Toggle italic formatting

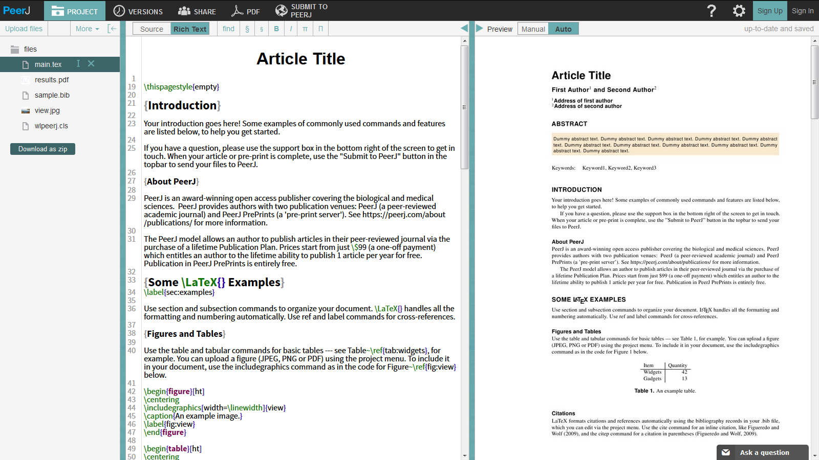[x=291, y=29]
